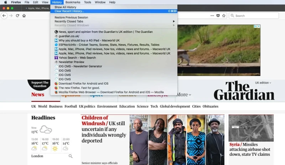The height and width of the screenshot is (165, 285).
Task: Expand the More navigation menu
Action: pos(184,95)
